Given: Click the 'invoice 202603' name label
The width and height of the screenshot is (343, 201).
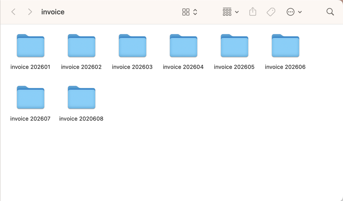Looking at the screenshot, I should click(132, 67).
